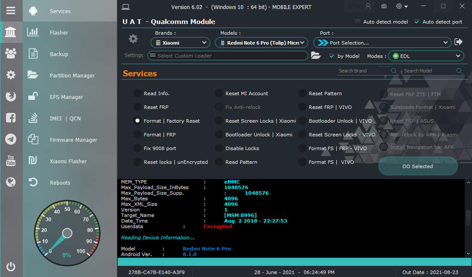The width and height of the screenshot is (472, 277).
Task: Click the globe sidebar icon
Action: (11, 182)
